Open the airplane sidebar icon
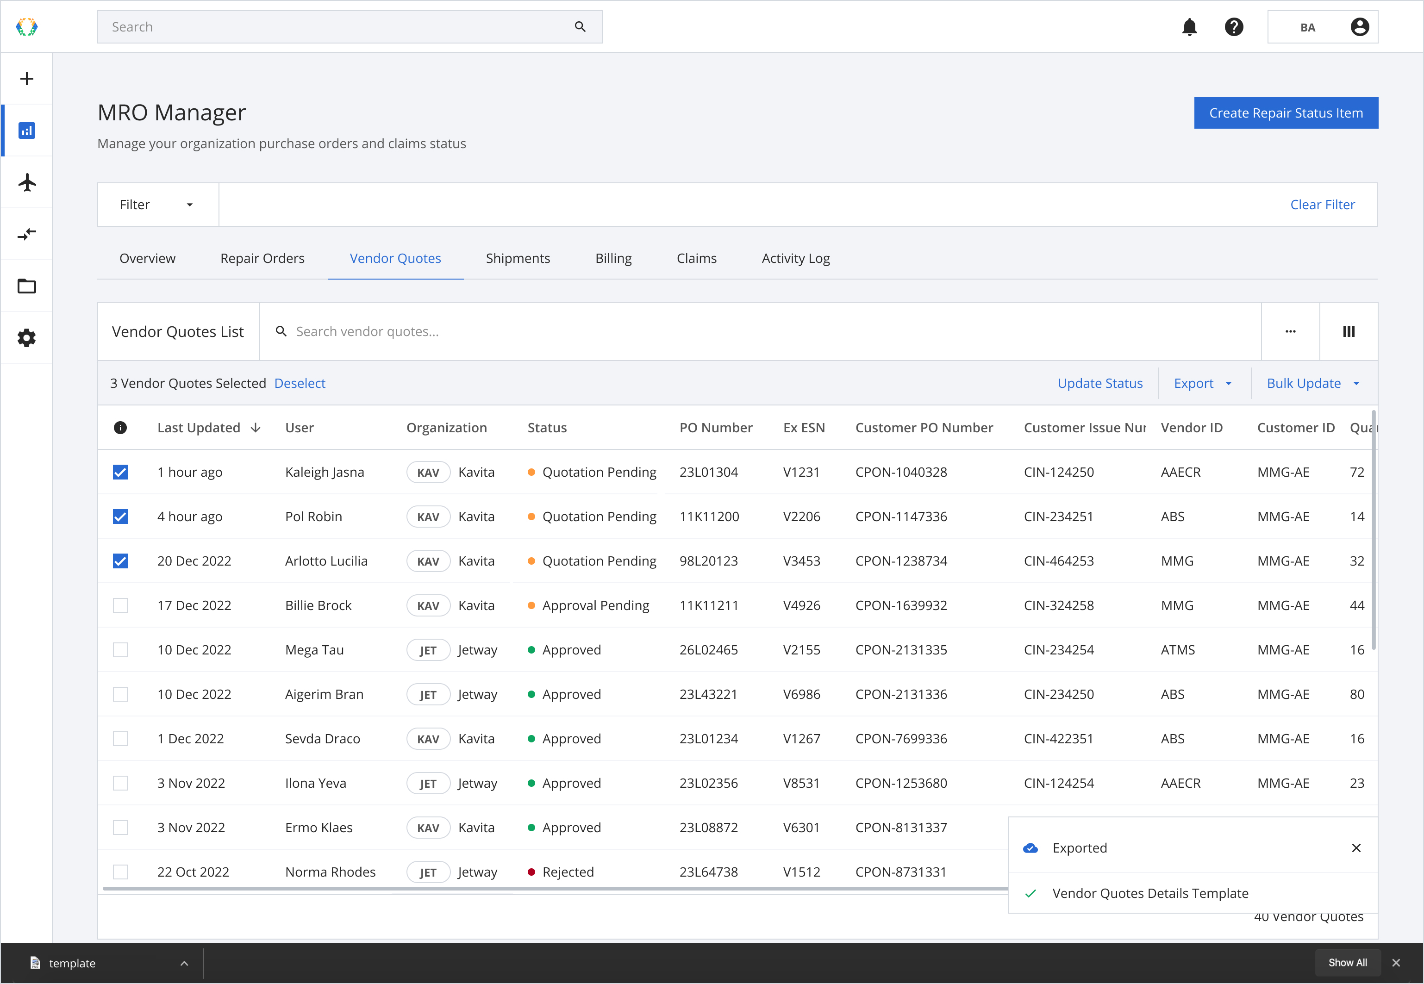This screenshot has height=984, width=1424. point(26,182)
